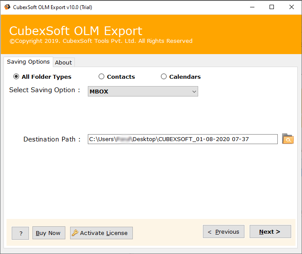
Task: Click inside the Destination Path field
Action: (183, 139)
